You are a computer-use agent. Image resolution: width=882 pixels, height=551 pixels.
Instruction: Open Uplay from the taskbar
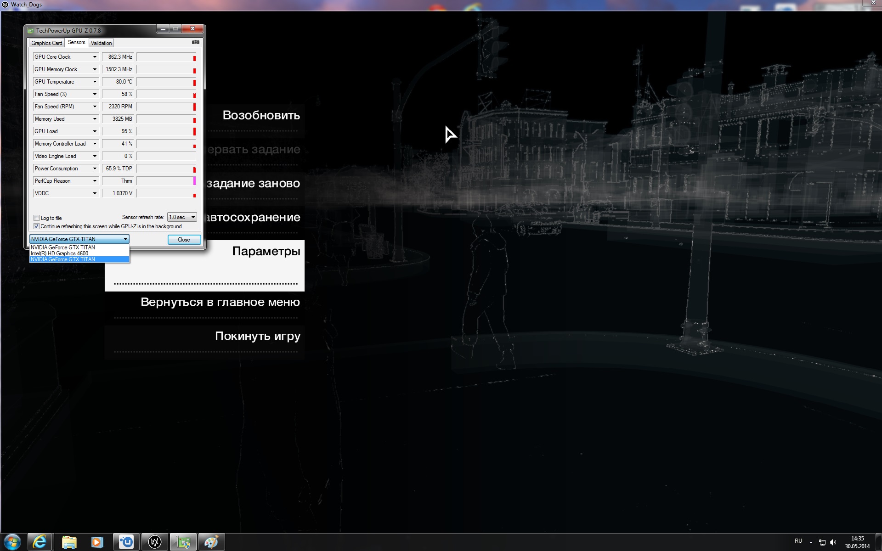tap(126, 542)
